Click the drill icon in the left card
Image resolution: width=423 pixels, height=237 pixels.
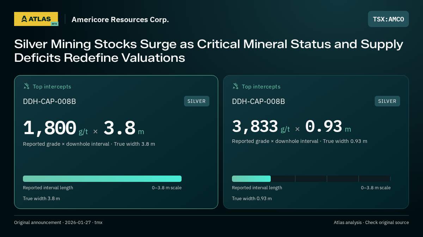coord(26,86)
